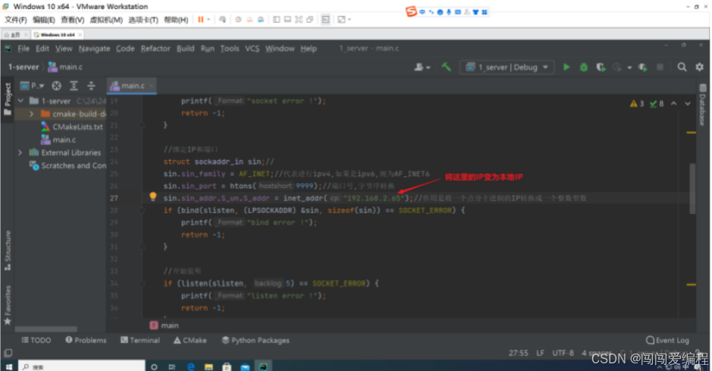The height and width of the screenshot is (371, 712).
Task: Open VMware console view icon
Action: [325, 20]
